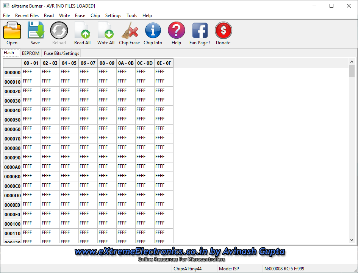Screen dimensions: 358x273
Task: Click row address 000060
Action: (13, 129)
